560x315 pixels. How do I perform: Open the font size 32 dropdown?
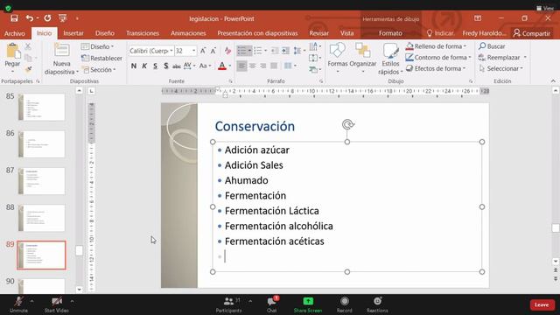[193, 51]
